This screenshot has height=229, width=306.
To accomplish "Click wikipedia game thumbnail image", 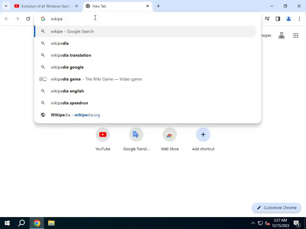I will pos(43,79).
